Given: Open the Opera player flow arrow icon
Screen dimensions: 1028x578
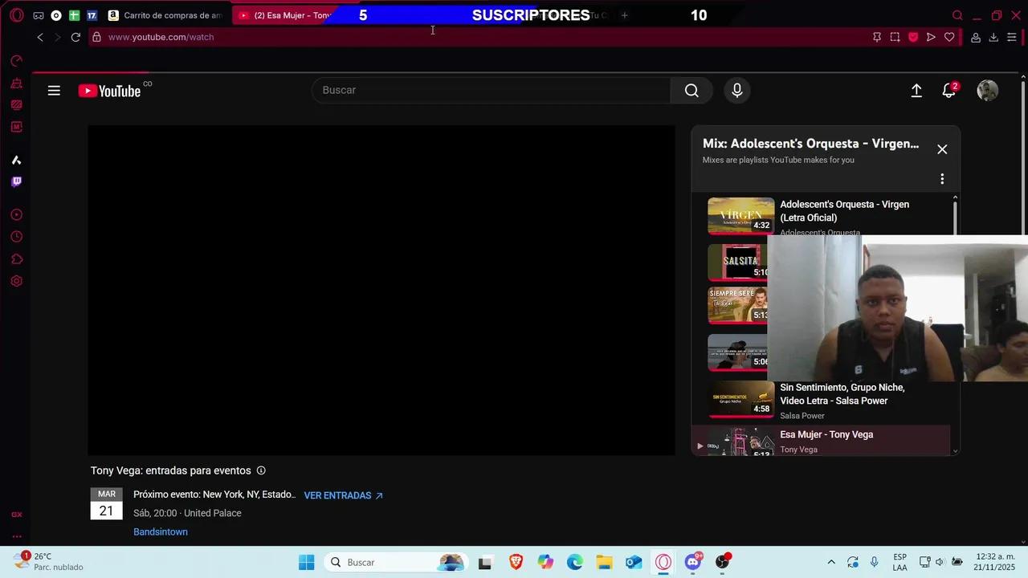Looking at the screenshot, I should pyautogui.click(x=931, y=37).
